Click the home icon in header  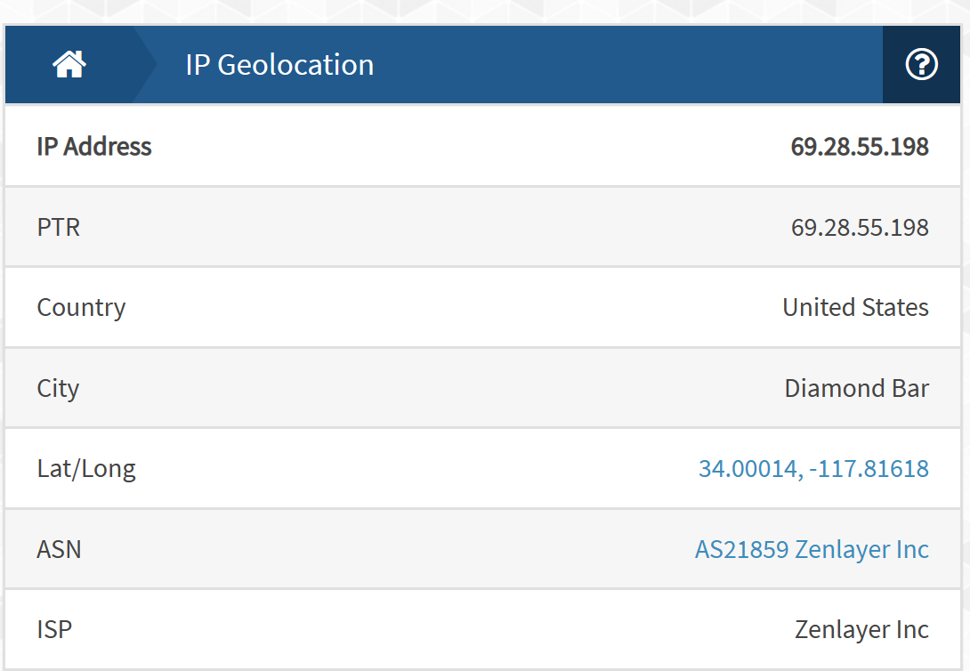point(69,64)
